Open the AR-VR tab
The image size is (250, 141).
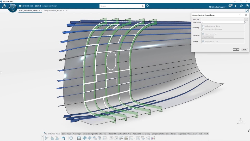pyautogui.click(x=195, y=134)
